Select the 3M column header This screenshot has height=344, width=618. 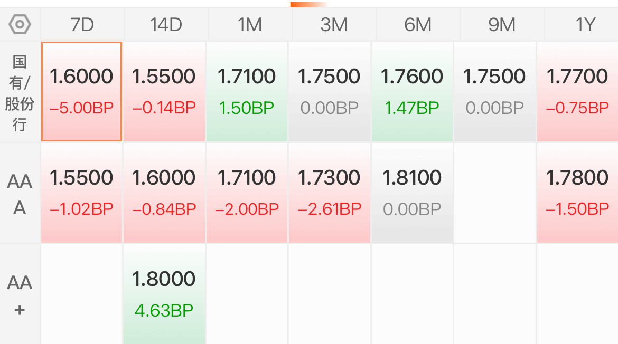[334, 25]
